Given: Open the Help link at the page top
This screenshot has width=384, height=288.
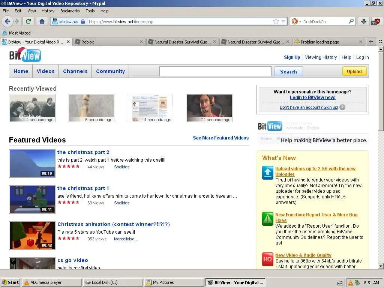Looking at the screenshot, I should pos(346,57).
